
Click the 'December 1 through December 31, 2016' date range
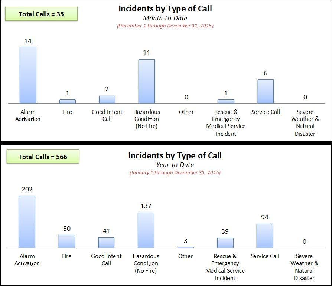coord(165,26)
